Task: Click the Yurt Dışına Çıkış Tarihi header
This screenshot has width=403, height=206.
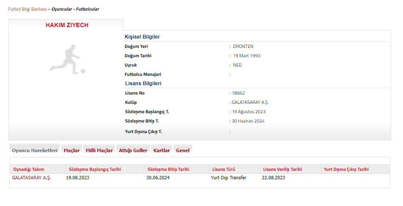Action: [x=346, y=169]
